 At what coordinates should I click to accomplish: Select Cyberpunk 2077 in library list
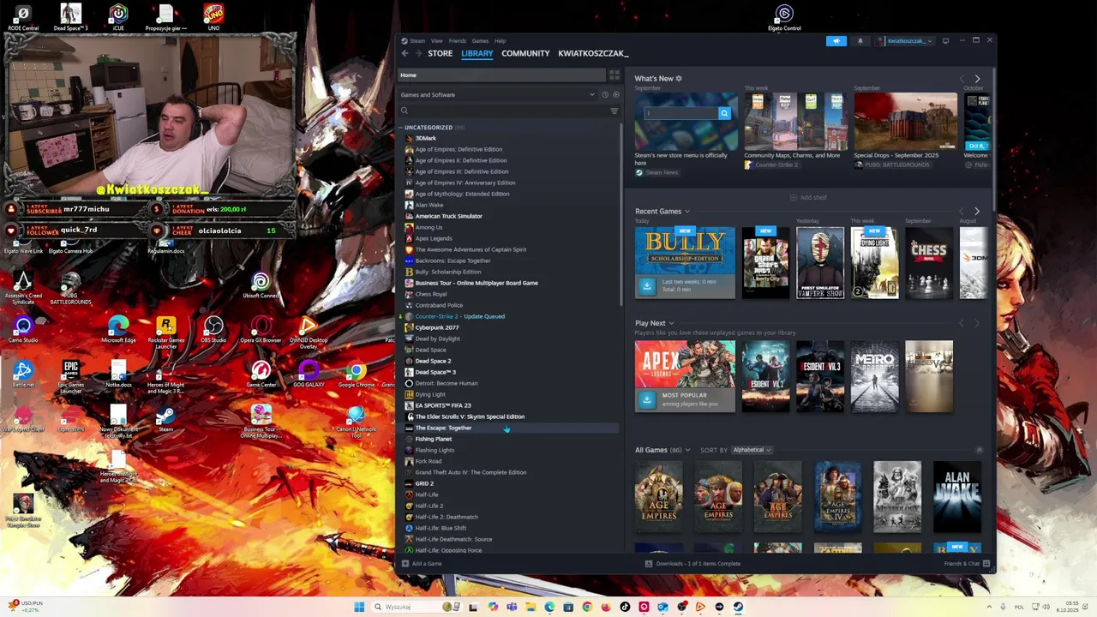click(437, 327)
